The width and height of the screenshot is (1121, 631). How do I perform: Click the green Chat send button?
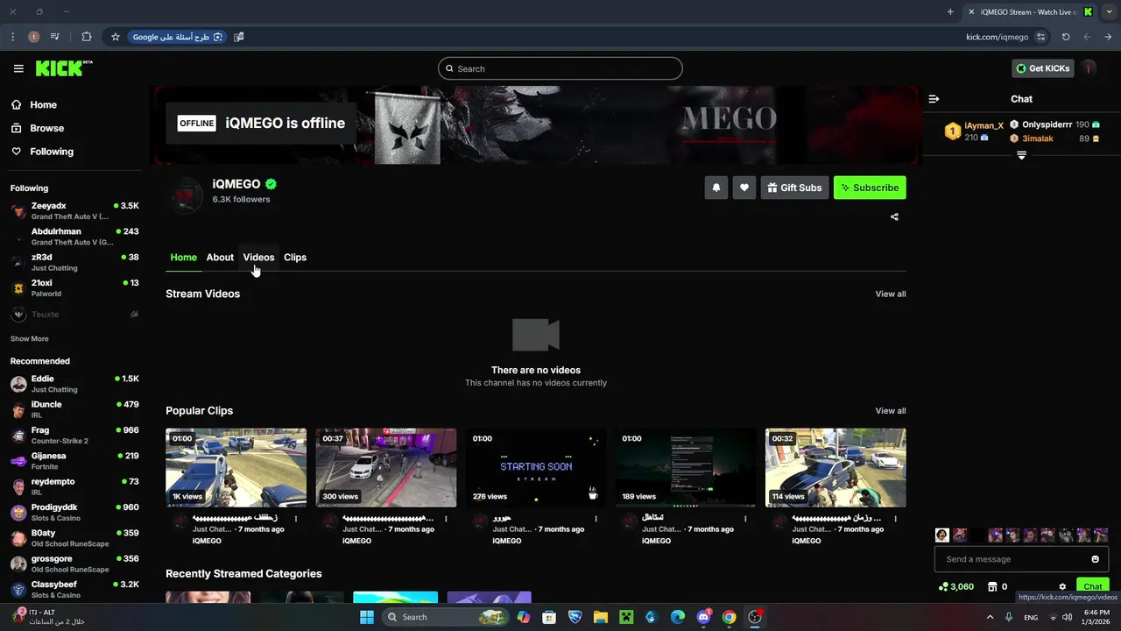[x=1093, y=586]
